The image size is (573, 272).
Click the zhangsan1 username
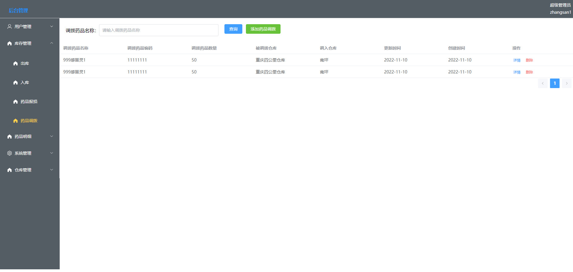(x=560, y=12)
